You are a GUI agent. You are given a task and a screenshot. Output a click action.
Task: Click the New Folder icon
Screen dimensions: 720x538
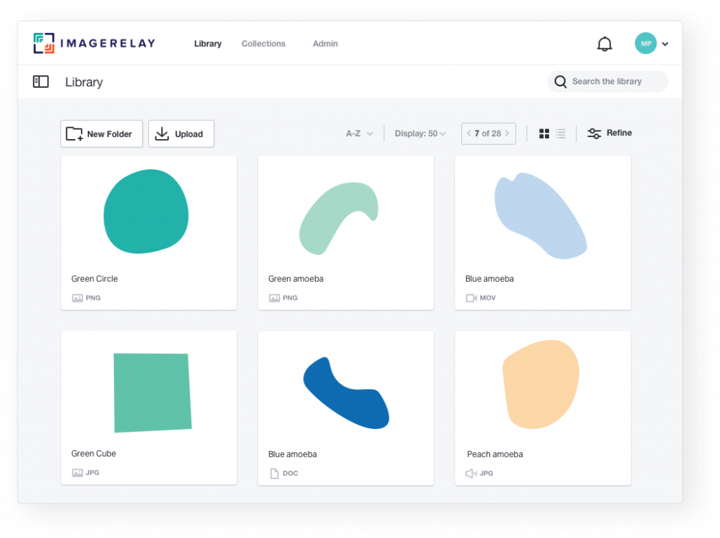click(74, 133)
